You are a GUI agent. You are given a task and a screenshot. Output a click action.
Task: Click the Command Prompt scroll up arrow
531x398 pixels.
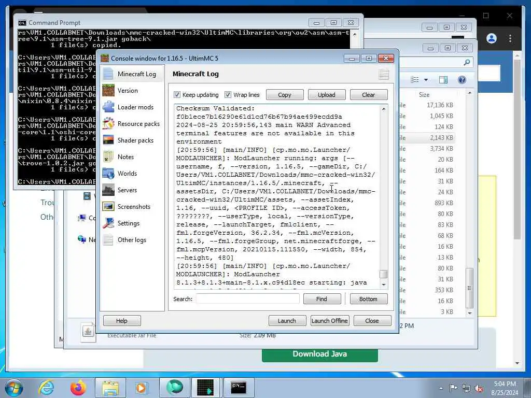coord(355,34)
